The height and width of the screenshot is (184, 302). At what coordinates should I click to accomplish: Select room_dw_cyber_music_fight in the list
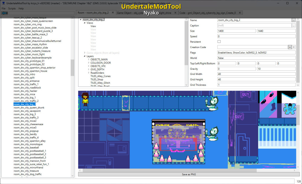tap(29, 54)
